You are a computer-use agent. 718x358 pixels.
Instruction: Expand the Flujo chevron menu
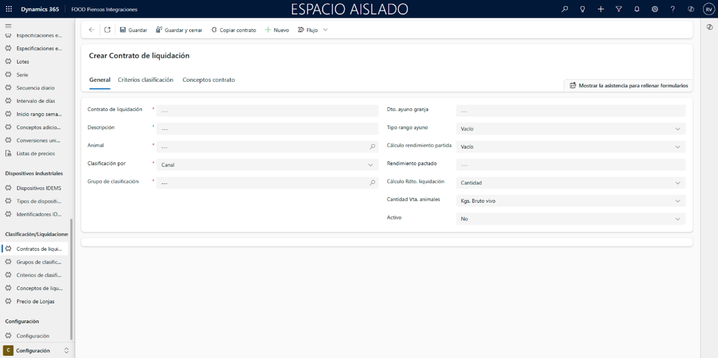pos(326,30)
